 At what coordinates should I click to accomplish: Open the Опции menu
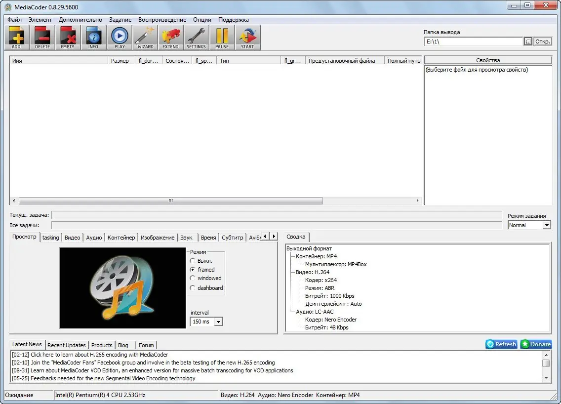pyautogui.click(x=202, y=20)
